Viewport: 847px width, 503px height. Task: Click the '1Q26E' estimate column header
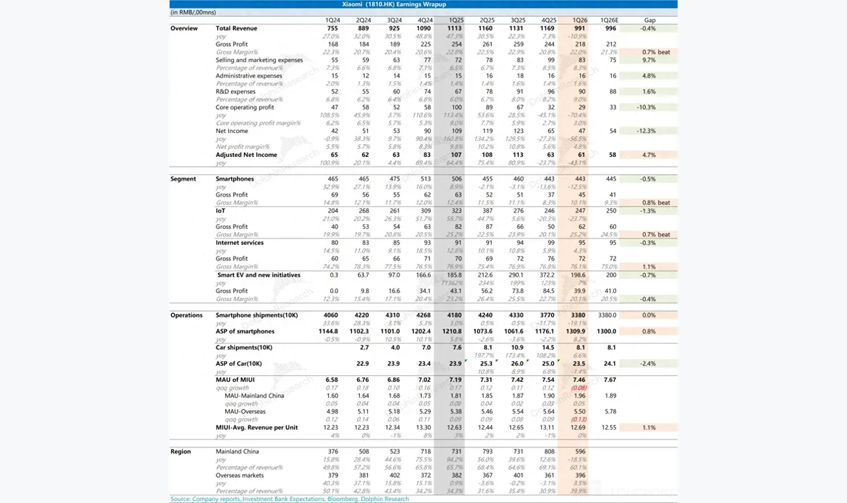[609, 21]
